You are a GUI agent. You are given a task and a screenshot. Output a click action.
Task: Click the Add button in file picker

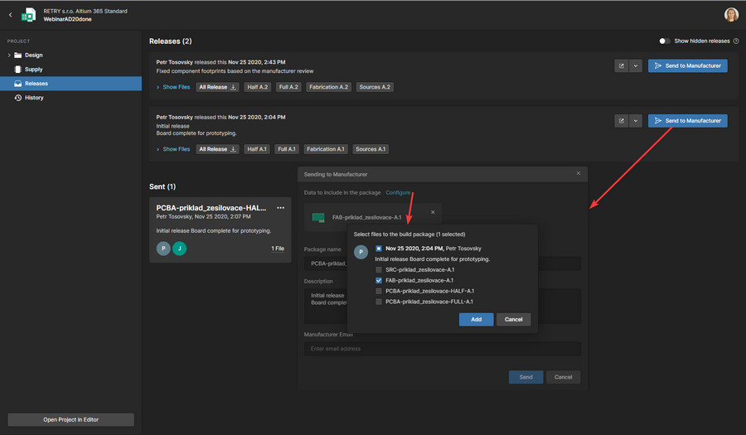[x=477, y=320]
